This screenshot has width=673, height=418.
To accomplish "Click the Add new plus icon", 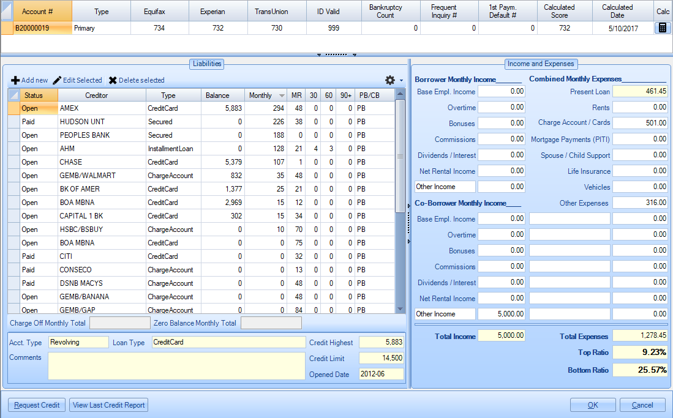I will pos(15,80).
